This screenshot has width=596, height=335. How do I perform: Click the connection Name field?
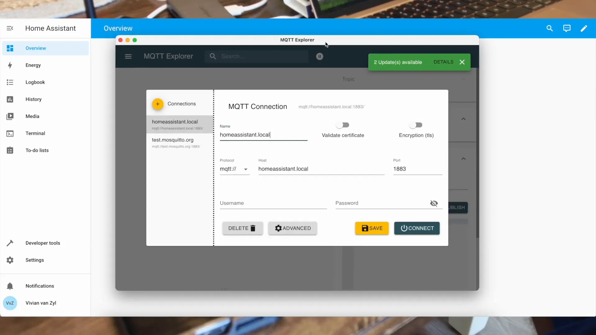click(x=264, y=135)
